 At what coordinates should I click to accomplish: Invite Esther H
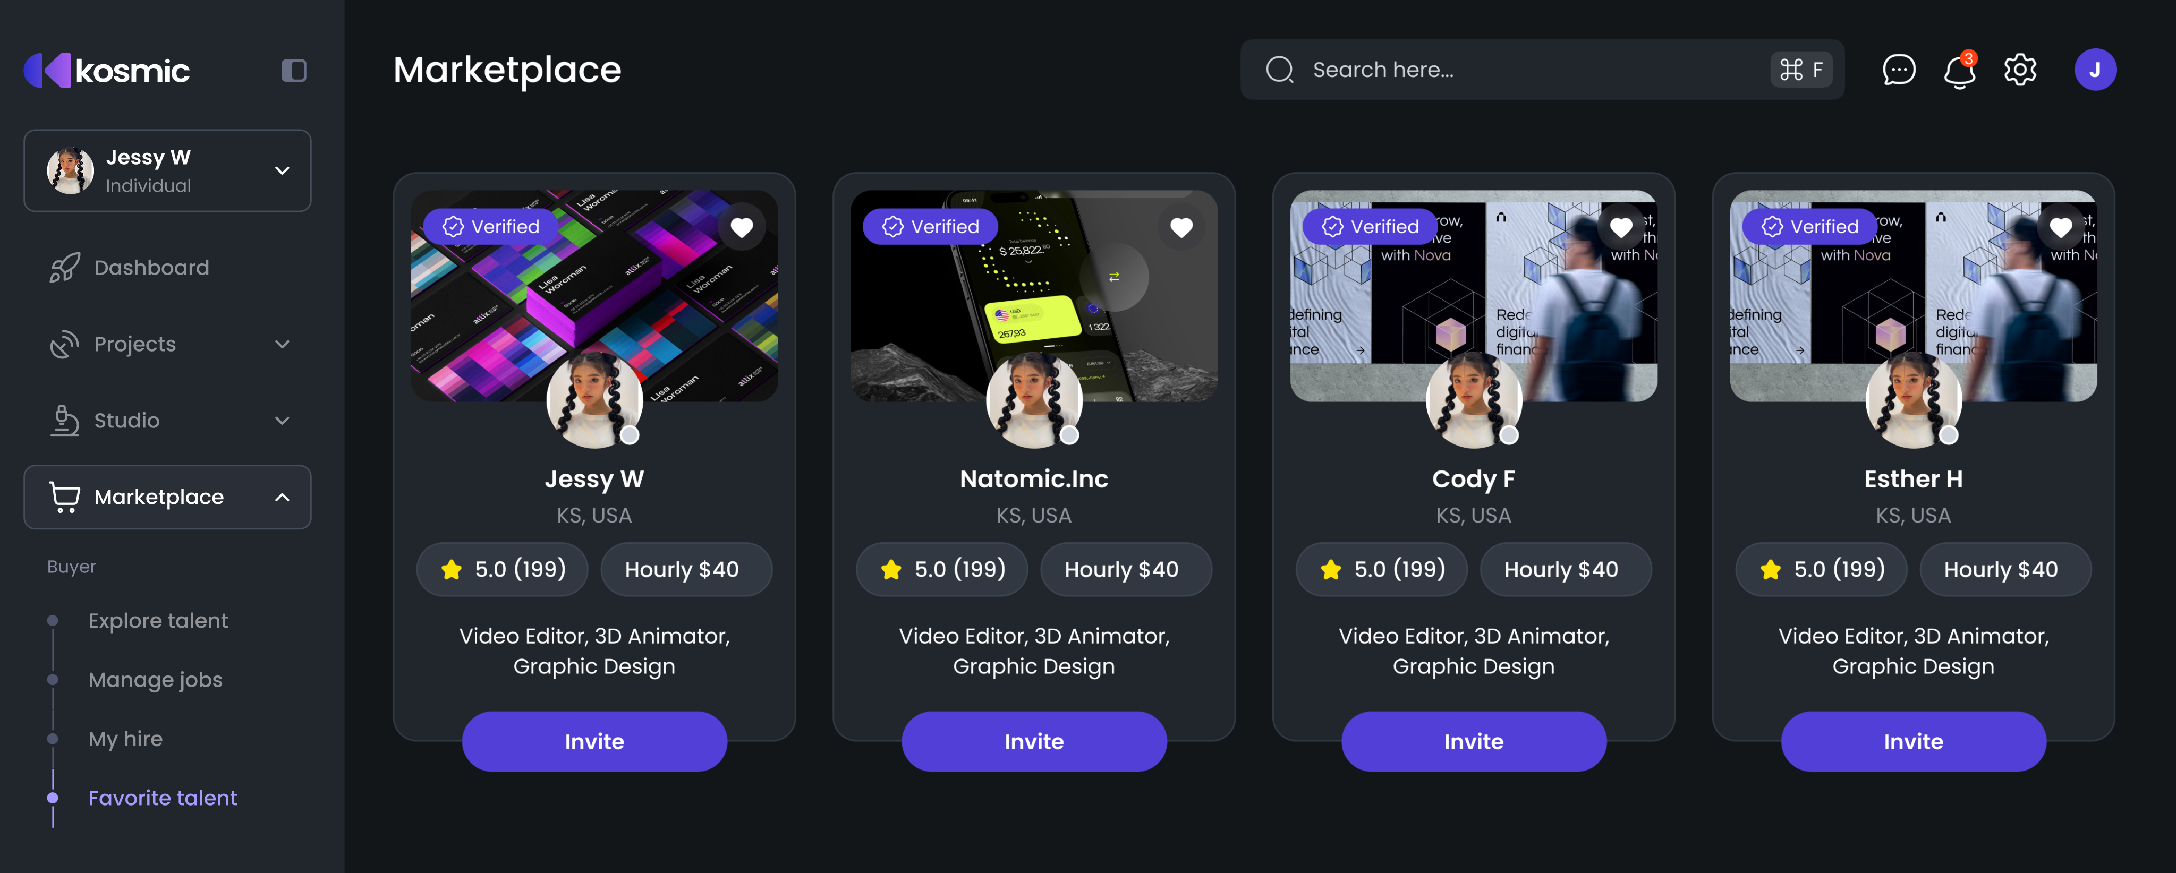[x=1913, y=741]
